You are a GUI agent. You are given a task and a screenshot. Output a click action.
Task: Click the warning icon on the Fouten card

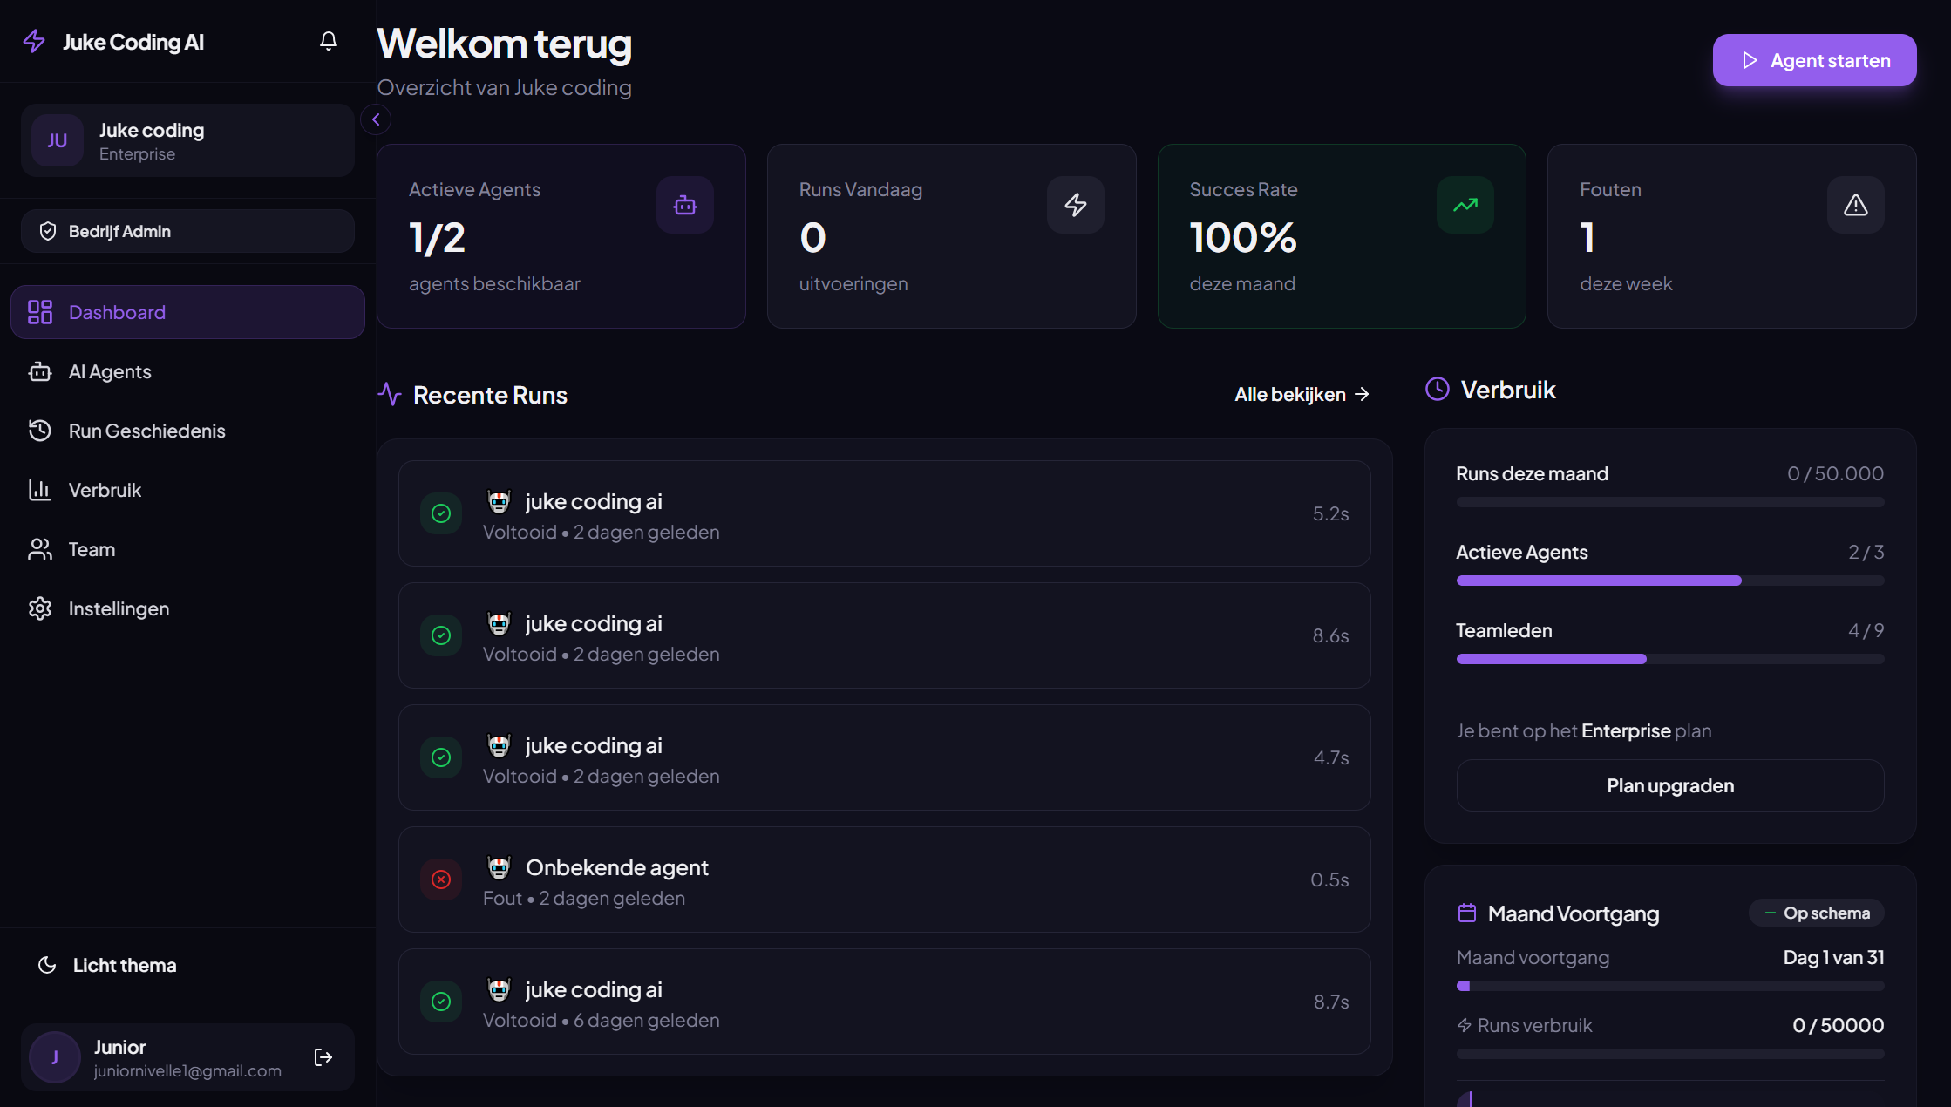point(1856,204)
